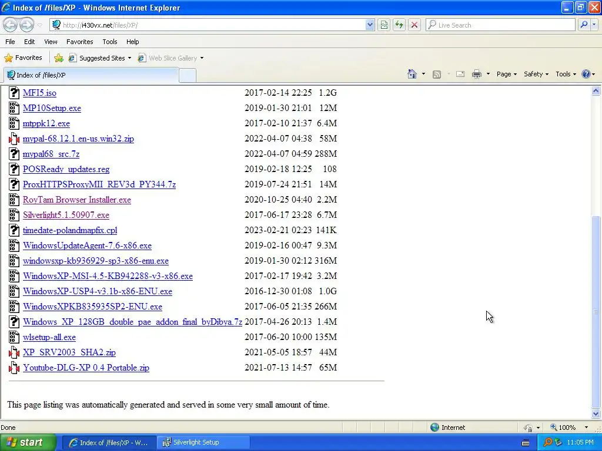Viewport: 602px width, 451px height.
Task: Click the binary icon beside MP10Setup.exe
Action: click(x=14, y=108)
